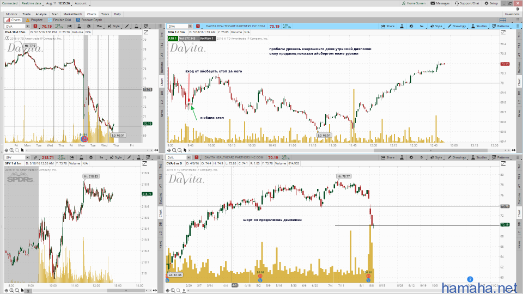Screen dimensions: 523x294
Task: Switch to the MarketWatch tab
Action: (72, 14)
